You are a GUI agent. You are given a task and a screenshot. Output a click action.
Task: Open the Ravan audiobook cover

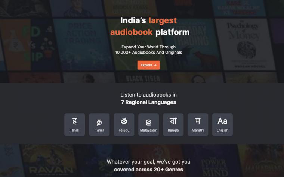click(50, 161)
